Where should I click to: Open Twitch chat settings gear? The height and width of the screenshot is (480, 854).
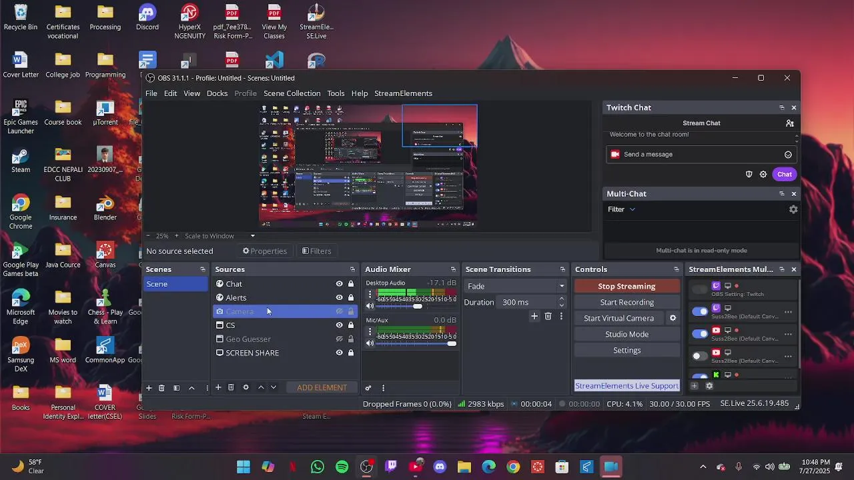pyautogui.click(x=763, y=175)
